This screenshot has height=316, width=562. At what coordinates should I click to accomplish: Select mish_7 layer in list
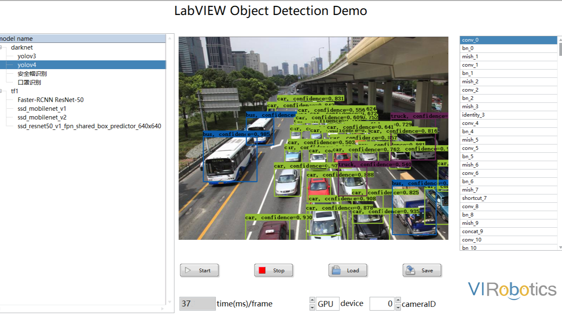pos(509,190)
